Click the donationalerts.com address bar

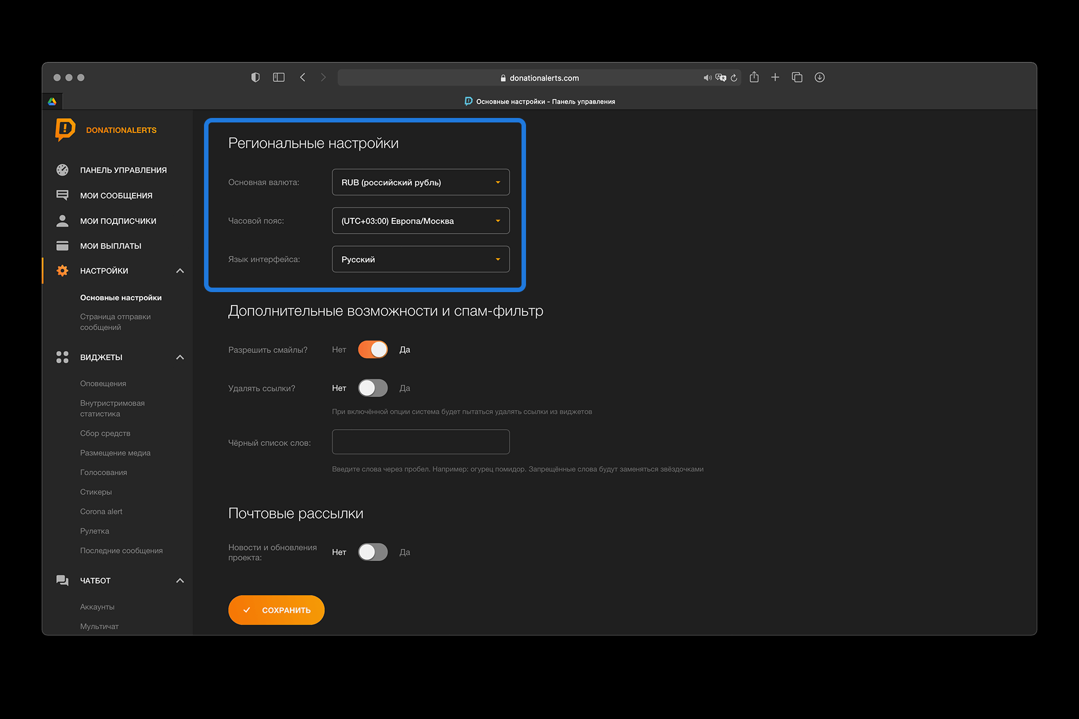(539, 78)
